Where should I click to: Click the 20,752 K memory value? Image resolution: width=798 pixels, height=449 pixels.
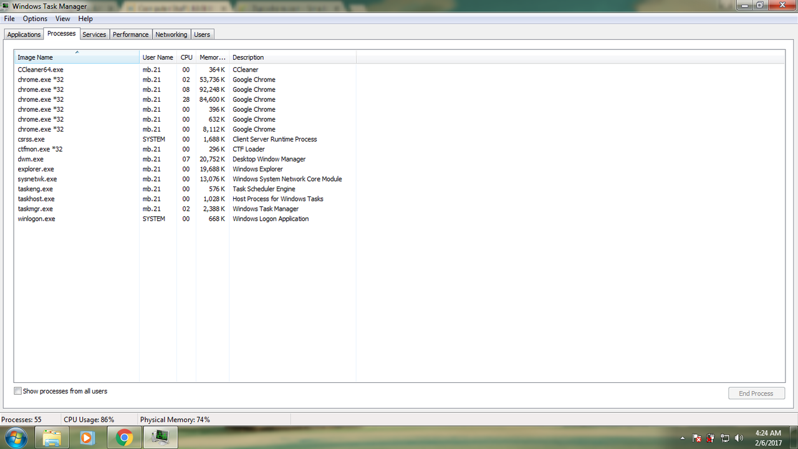click(213, 160)
